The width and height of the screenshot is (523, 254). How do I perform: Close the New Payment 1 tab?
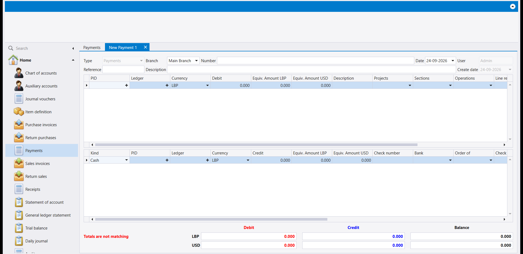tap(145, 47)
